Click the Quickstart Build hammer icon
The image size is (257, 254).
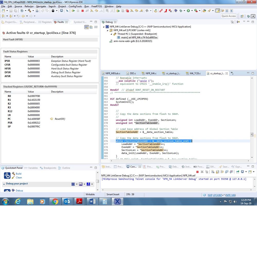point(13,174)
